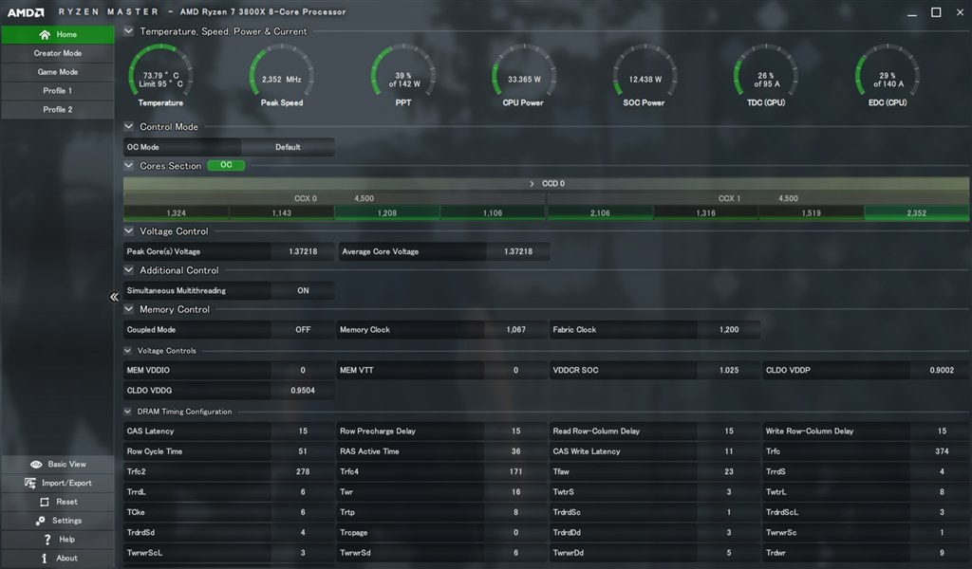Click the AMD logo

pos(26,11)
